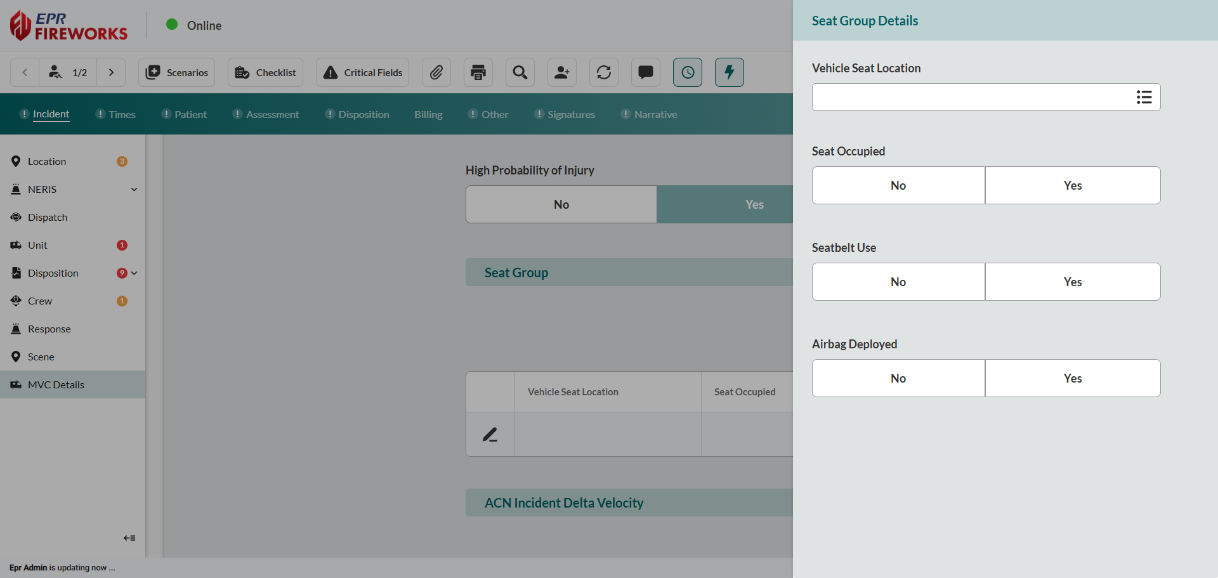Click the paperclip attachments icon

pyautogui.click(x=436, y=72)
